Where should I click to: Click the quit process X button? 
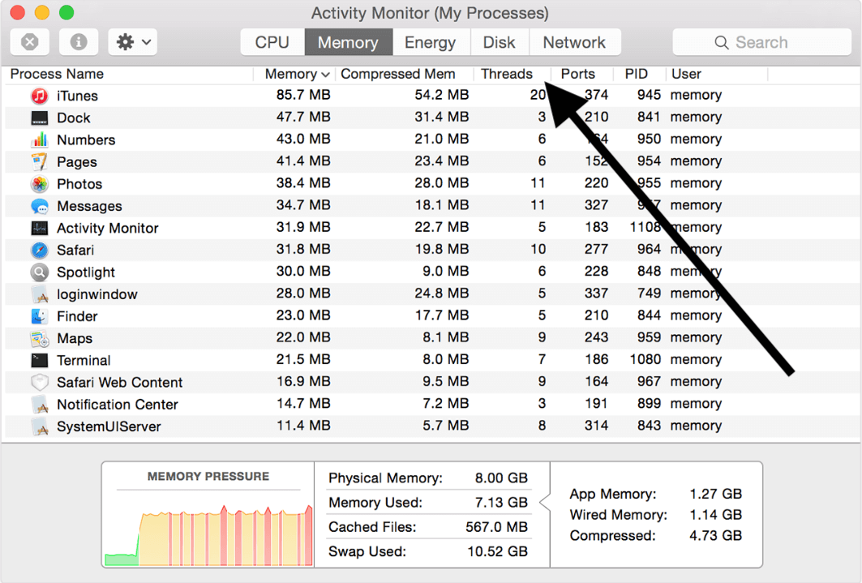click(x=29, y=41)
